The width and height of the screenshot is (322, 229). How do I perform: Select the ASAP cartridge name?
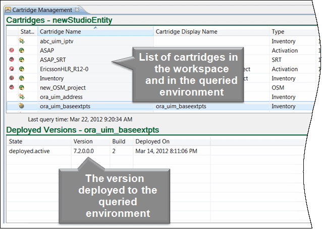tap(47, 51)
